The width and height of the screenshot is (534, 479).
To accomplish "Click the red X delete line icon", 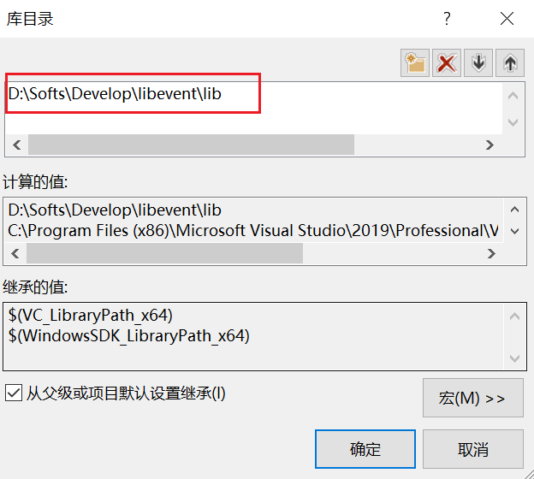I will point(447,63).
